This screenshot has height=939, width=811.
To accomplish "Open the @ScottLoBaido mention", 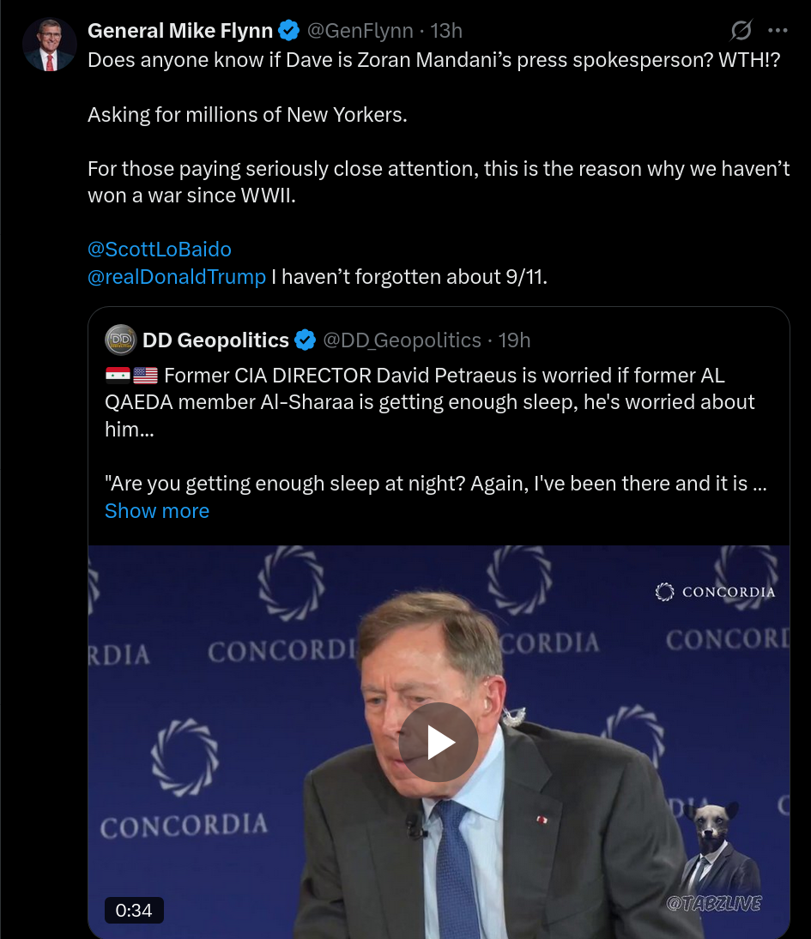I will (160, 250).
